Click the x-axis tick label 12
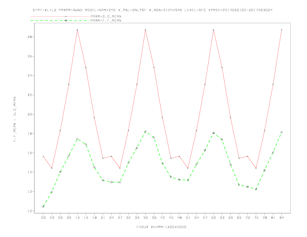Image resolution: width=307 pixels, height=237 pixels. tap(78, 218)
